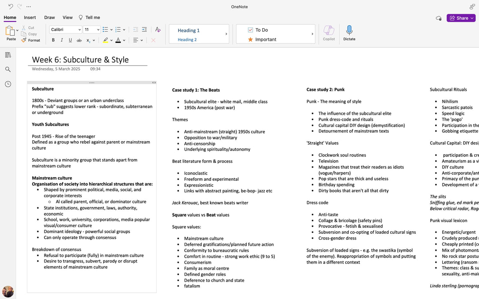Expand the tags gallery arrow

point(312,34)
